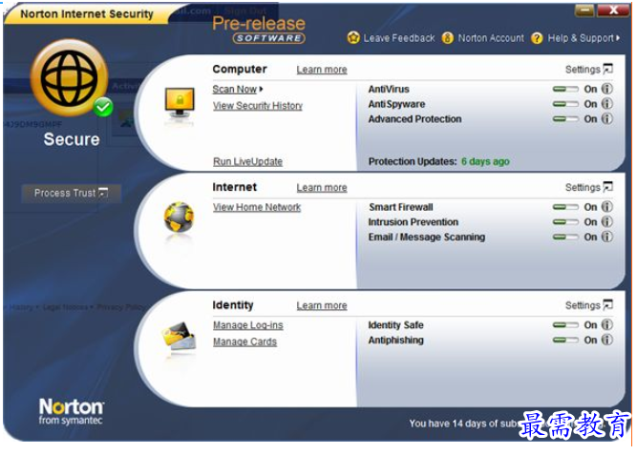Click the Internet globe section icon
Viewport: 637px width, 455px height.
pos(179,217)
